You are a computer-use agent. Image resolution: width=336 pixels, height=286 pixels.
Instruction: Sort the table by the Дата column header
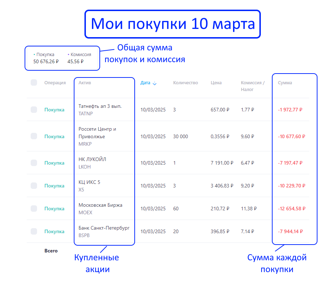145,83
